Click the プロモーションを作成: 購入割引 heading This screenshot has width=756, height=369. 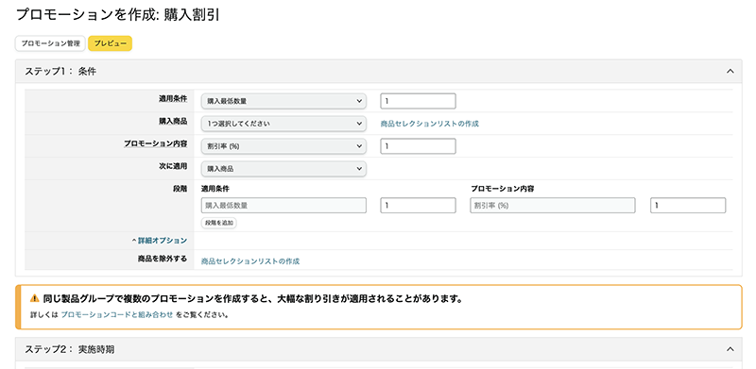(x=118, y=14)
